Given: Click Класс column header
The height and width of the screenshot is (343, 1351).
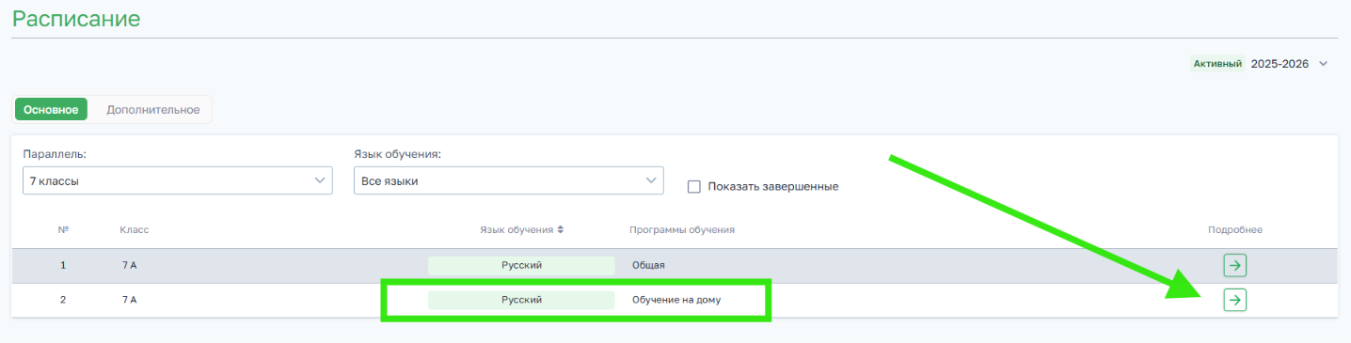Looking at the screenshot, I should tap(135, 229).
